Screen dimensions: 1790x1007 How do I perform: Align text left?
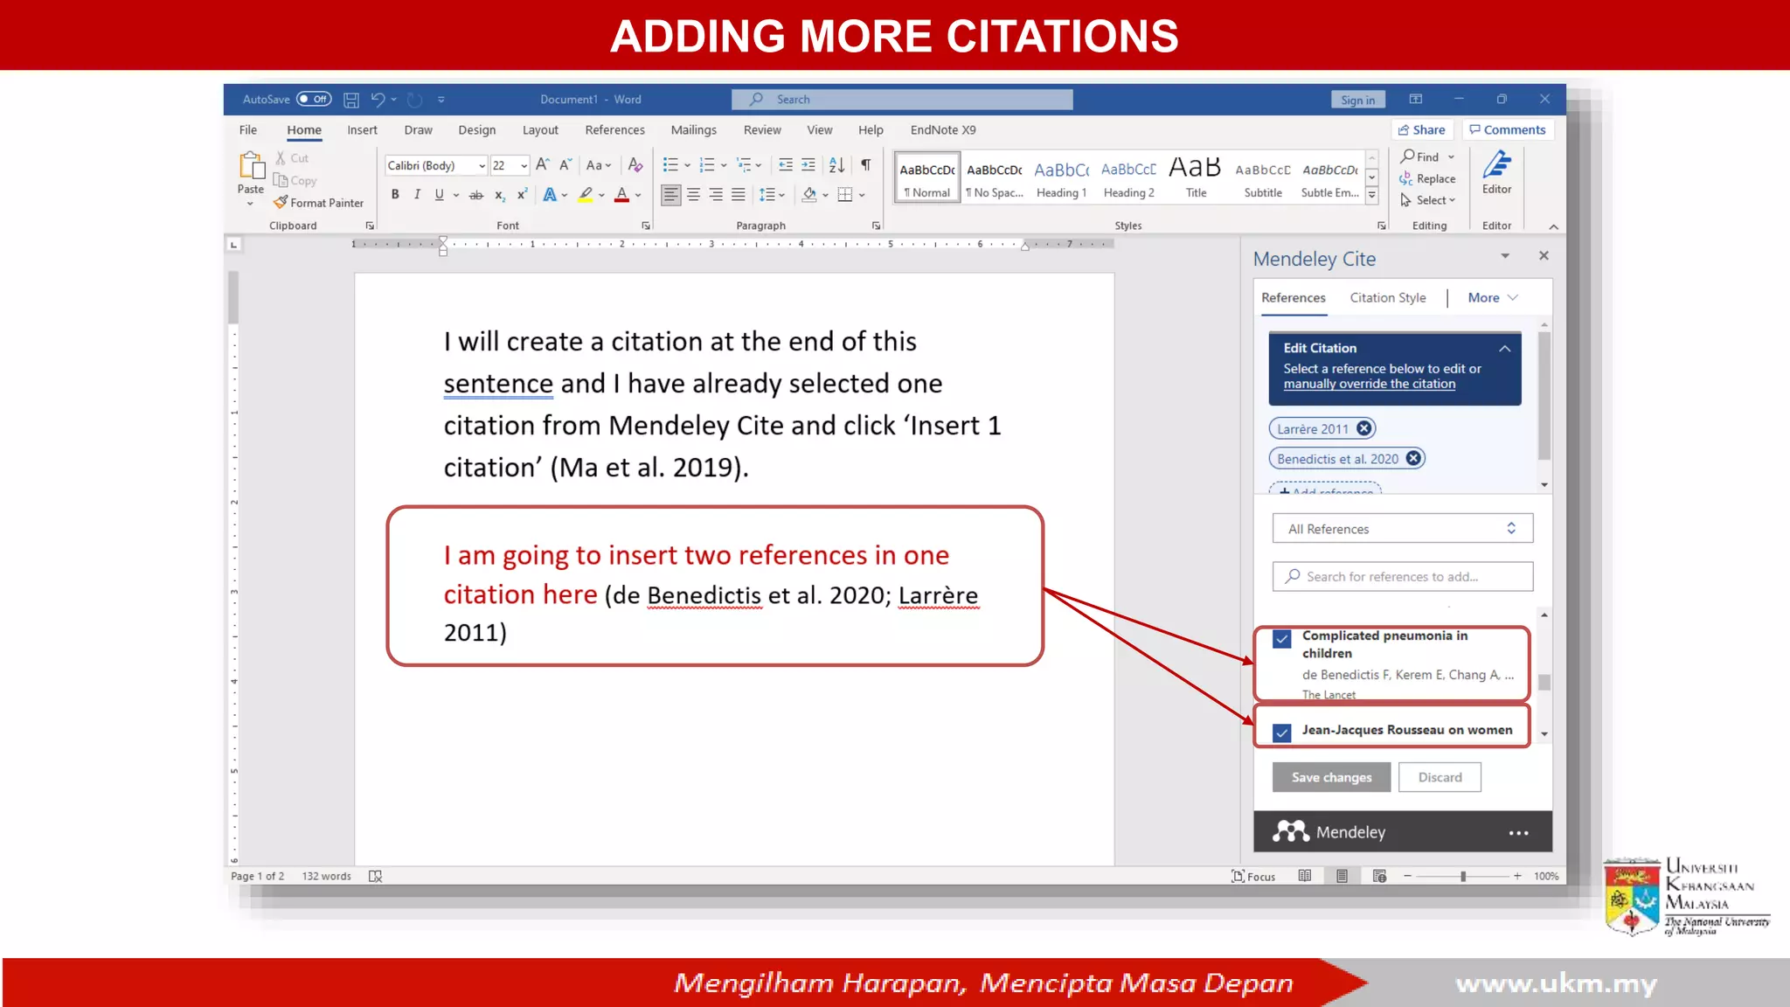point(670,194)
